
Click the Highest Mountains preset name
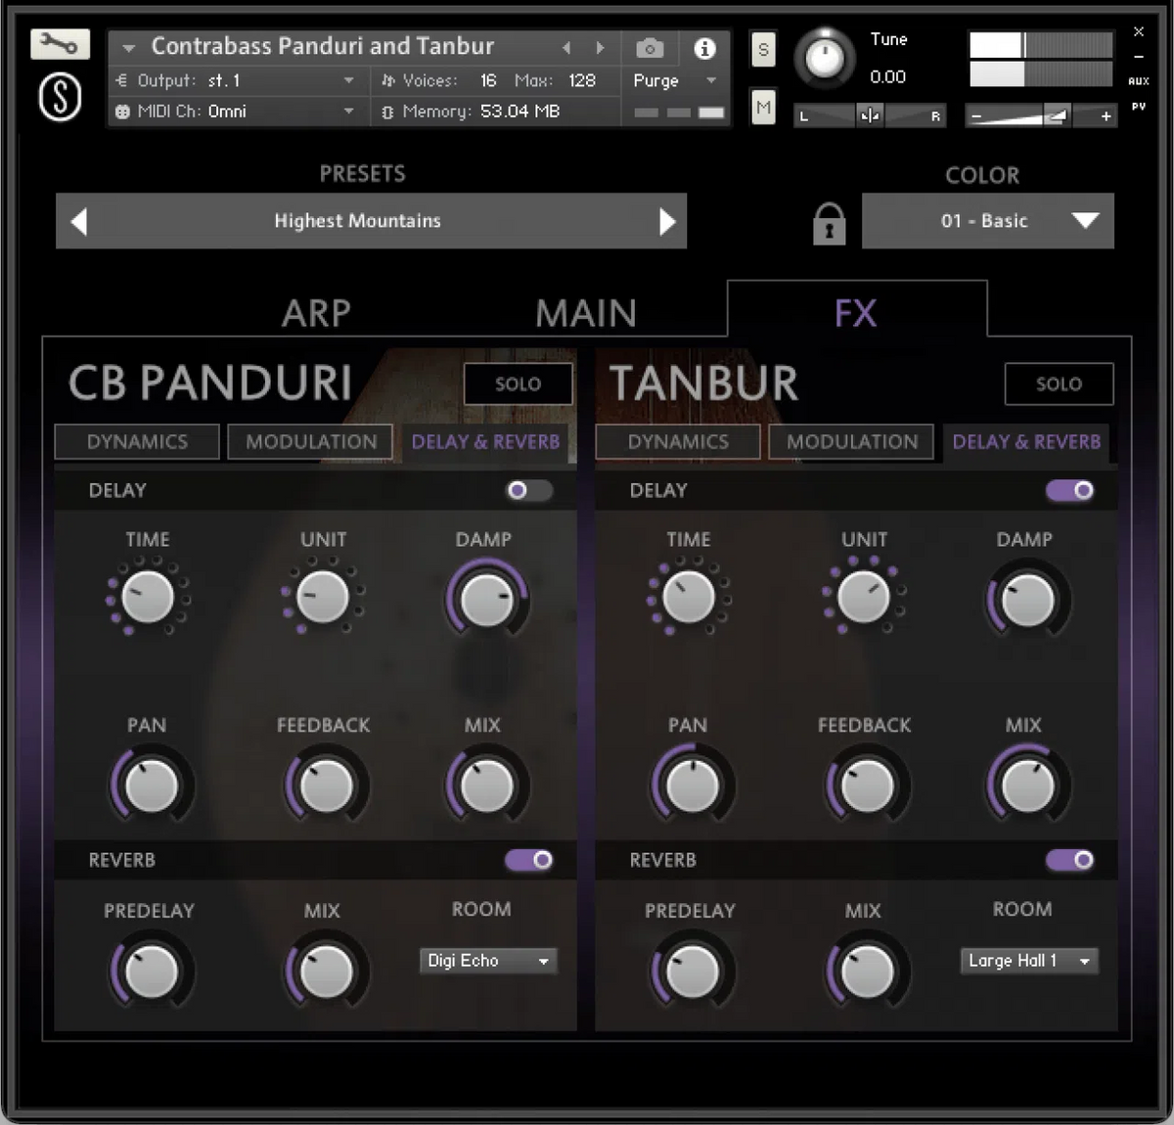[357, 221]
